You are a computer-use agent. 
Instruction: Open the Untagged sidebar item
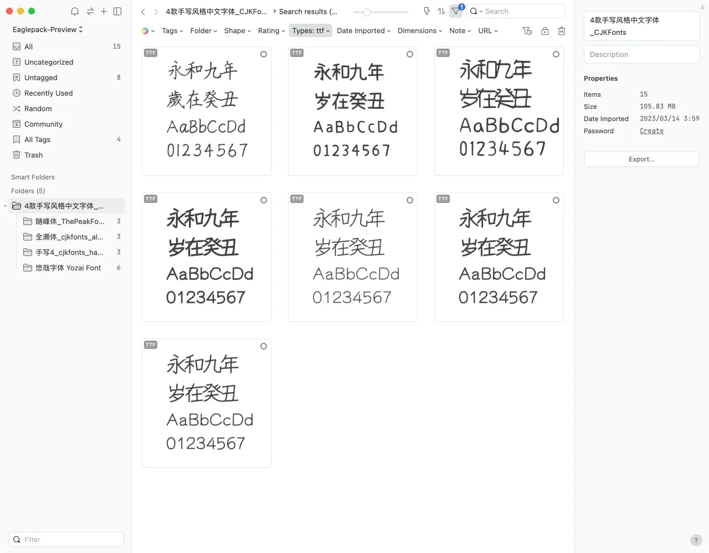coord(41,77)
